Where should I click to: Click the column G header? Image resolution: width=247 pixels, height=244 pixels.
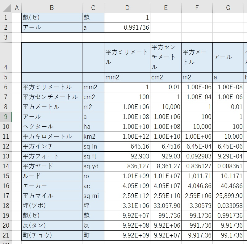coord(228,8)
